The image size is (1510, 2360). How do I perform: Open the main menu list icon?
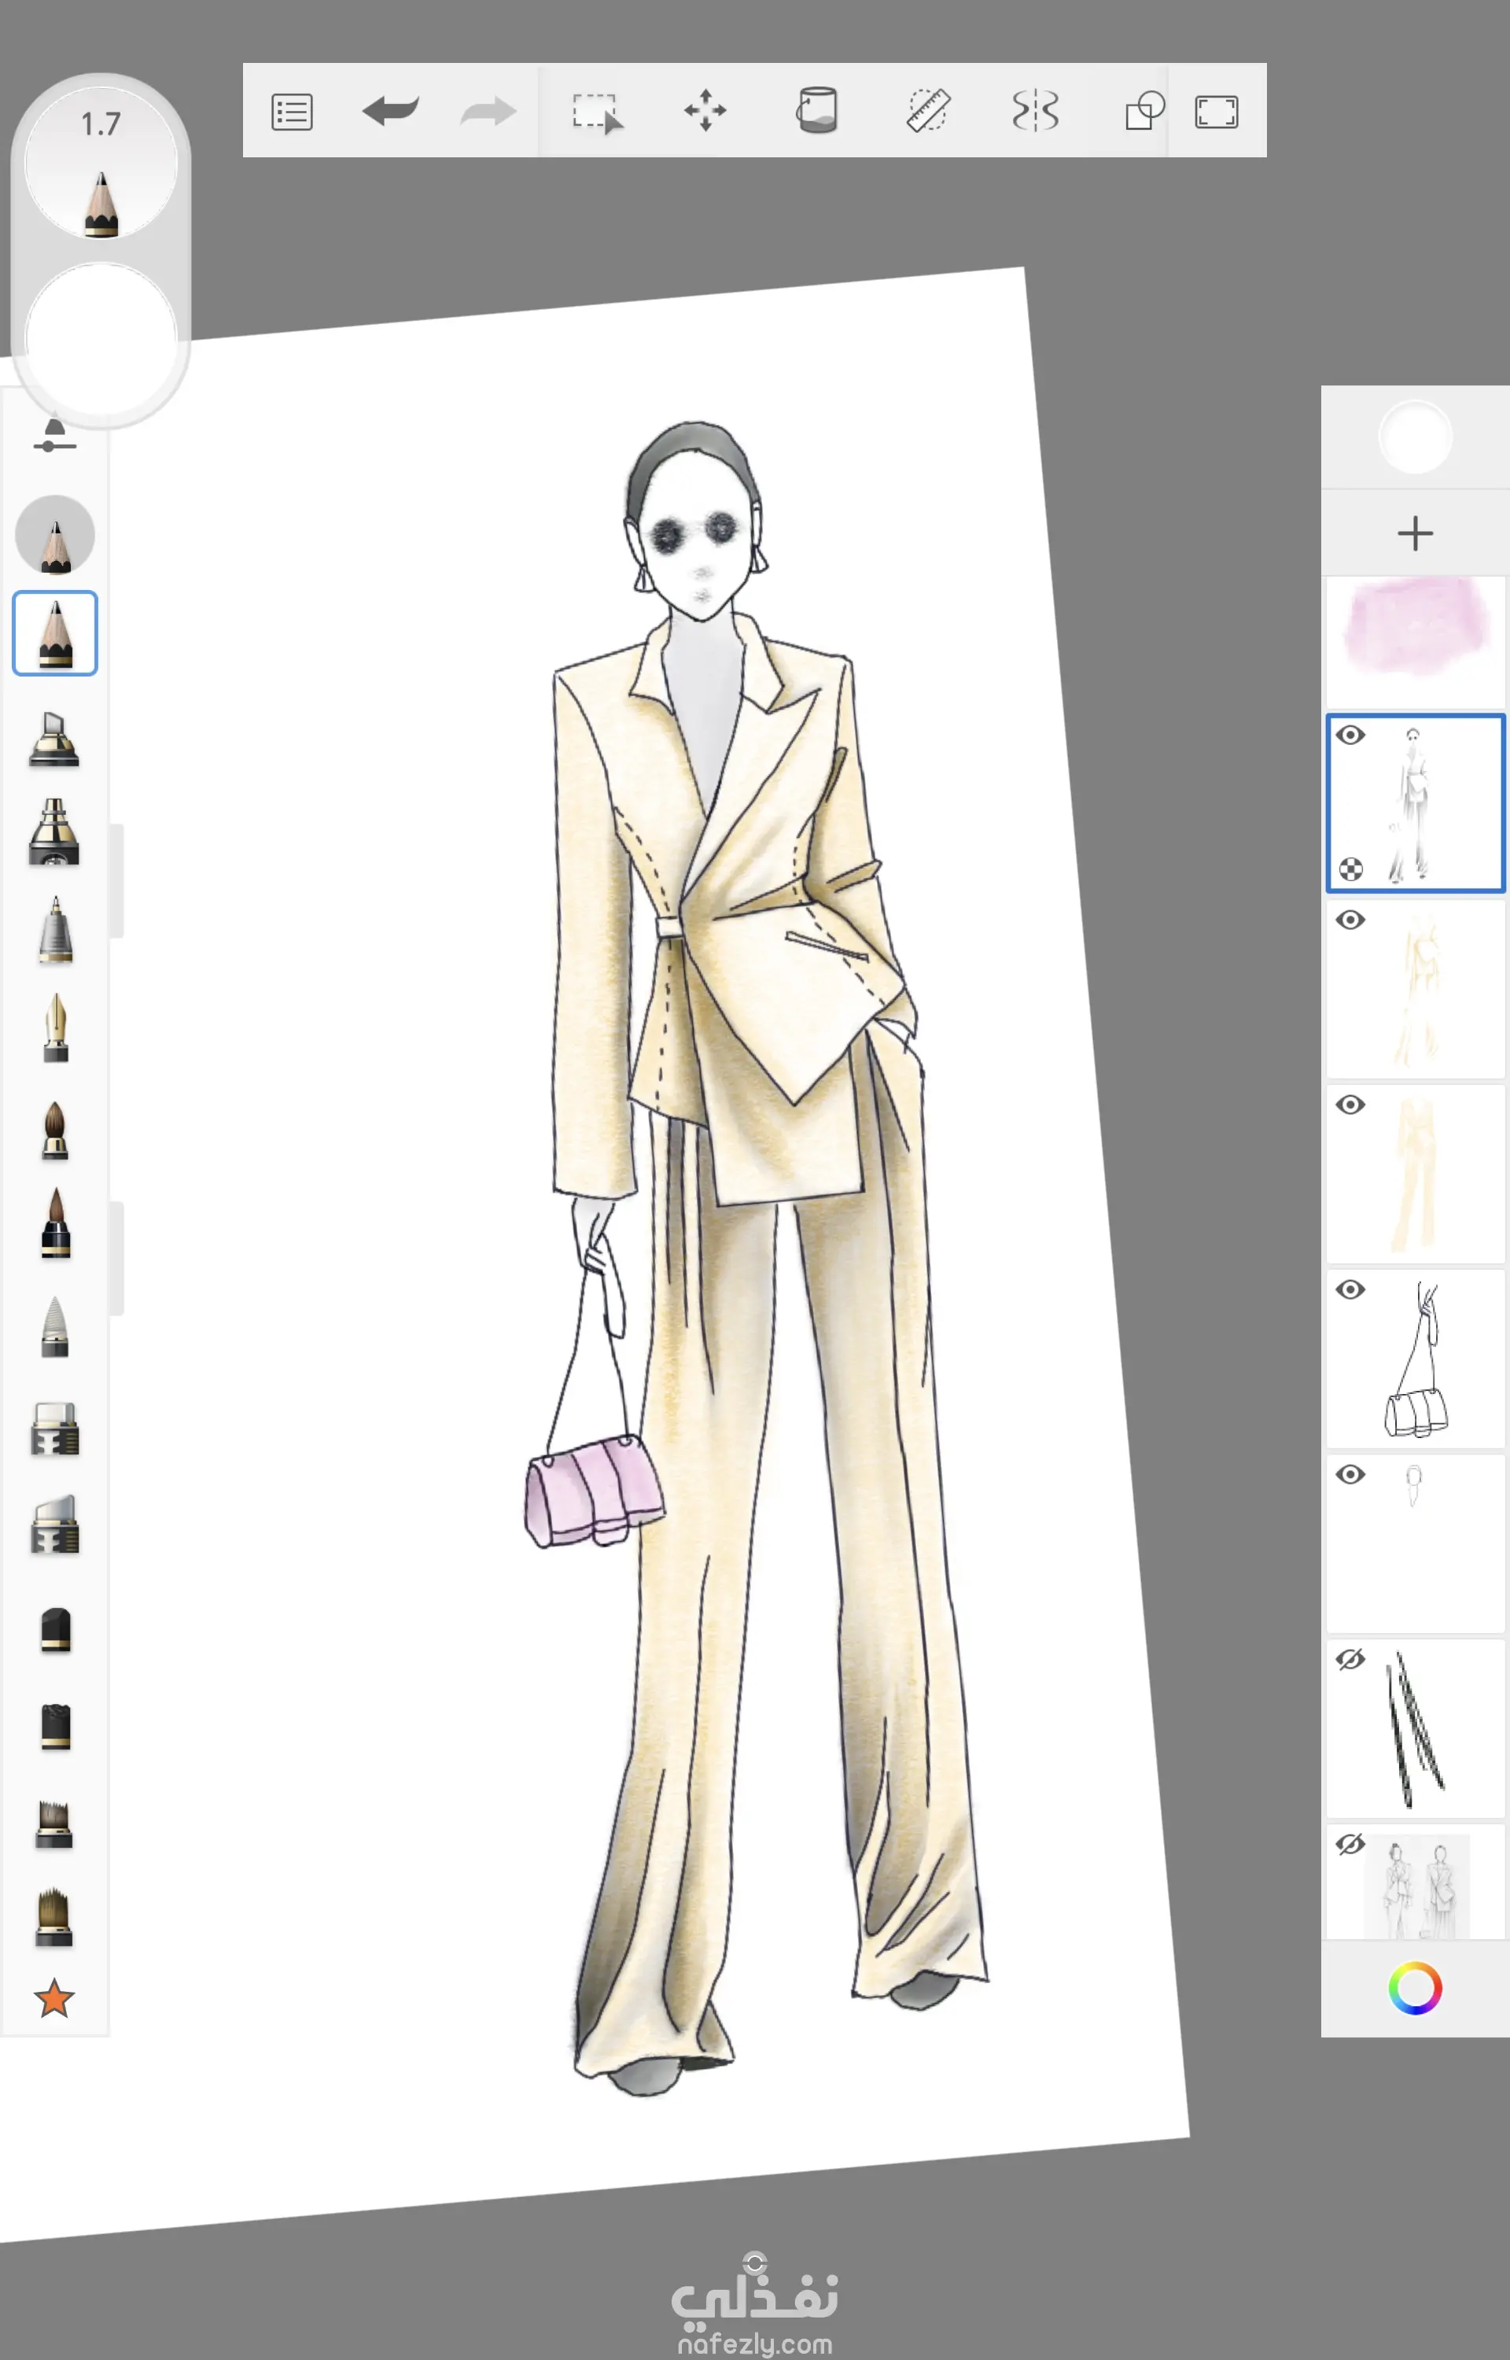[x=291, y=111]
